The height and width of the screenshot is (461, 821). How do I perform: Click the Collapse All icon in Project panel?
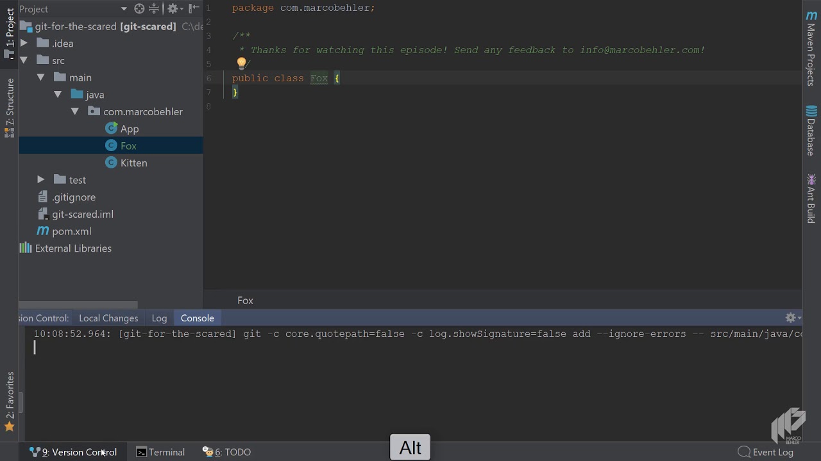click(154, 9)
